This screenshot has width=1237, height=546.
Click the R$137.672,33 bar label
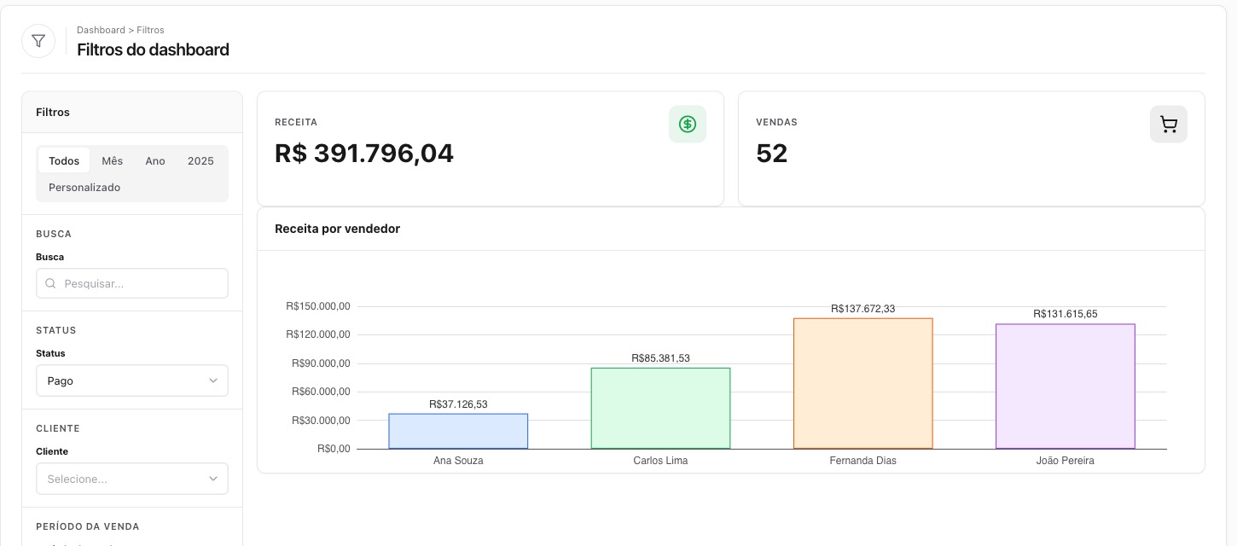(x=863, y=309)
